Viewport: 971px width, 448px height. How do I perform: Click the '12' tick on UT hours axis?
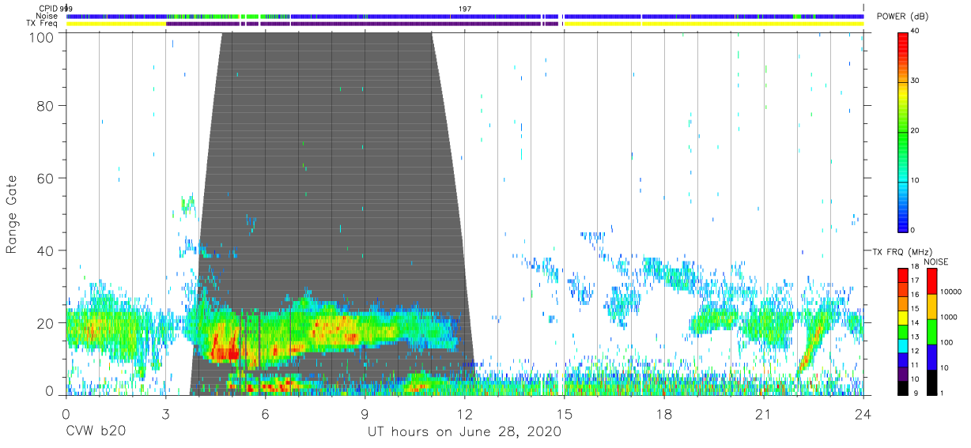tap(464, 414)
